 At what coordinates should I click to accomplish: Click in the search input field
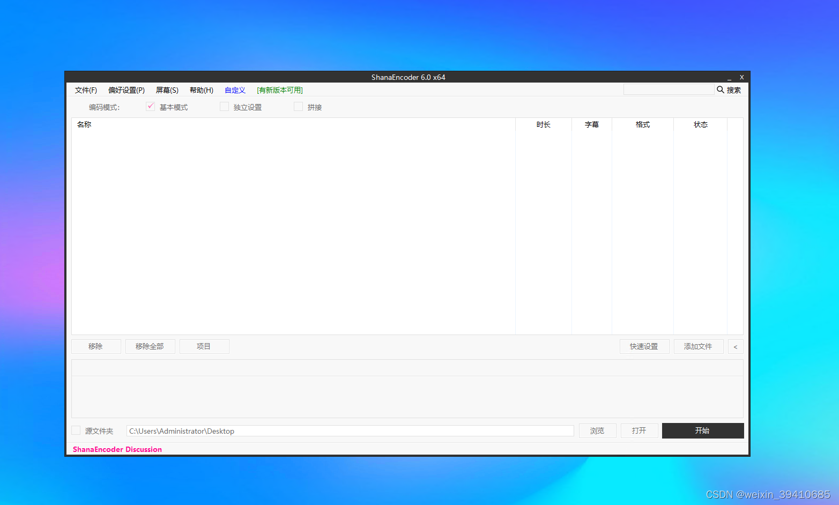669,90
